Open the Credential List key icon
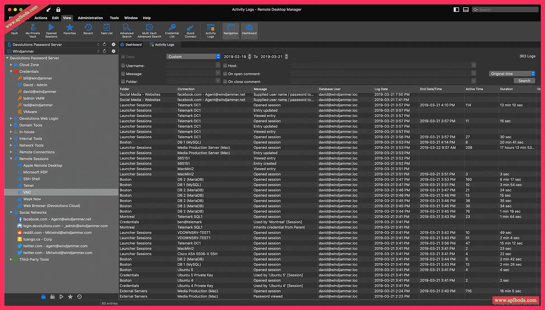 172,31
